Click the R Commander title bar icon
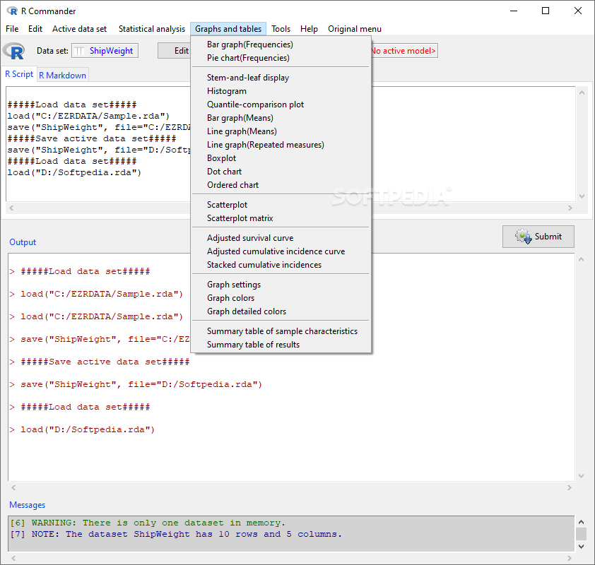The width and height of the screenshot is (595, 565). pyautogui.click(x=12, y=11)
